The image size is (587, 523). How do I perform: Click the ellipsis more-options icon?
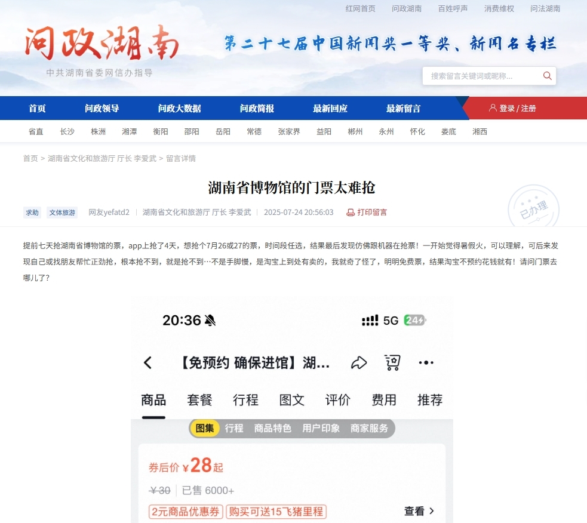(426, 362)
